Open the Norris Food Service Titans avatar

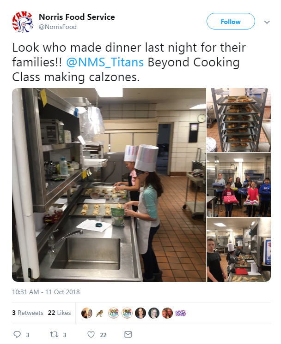pyautogui.click(x=22, y=22)
